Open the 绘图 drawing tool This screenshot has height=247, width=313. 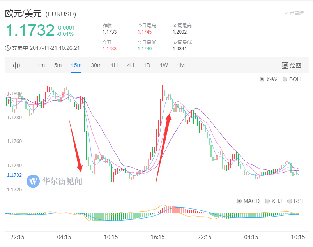(x=291, y=65)
